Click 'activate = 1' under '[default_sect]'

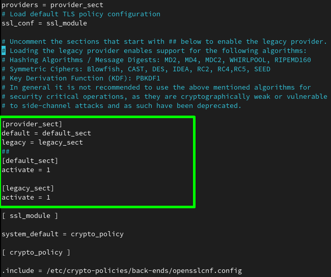25,170
